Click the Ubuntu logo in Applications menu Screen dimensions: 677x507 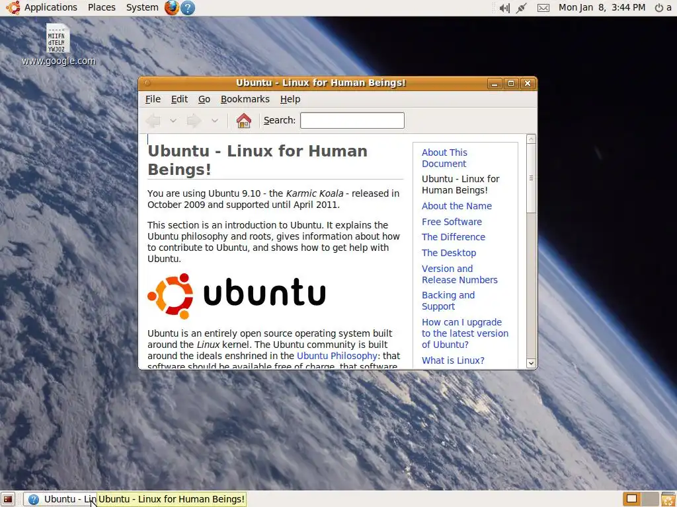tap(13, 7)
